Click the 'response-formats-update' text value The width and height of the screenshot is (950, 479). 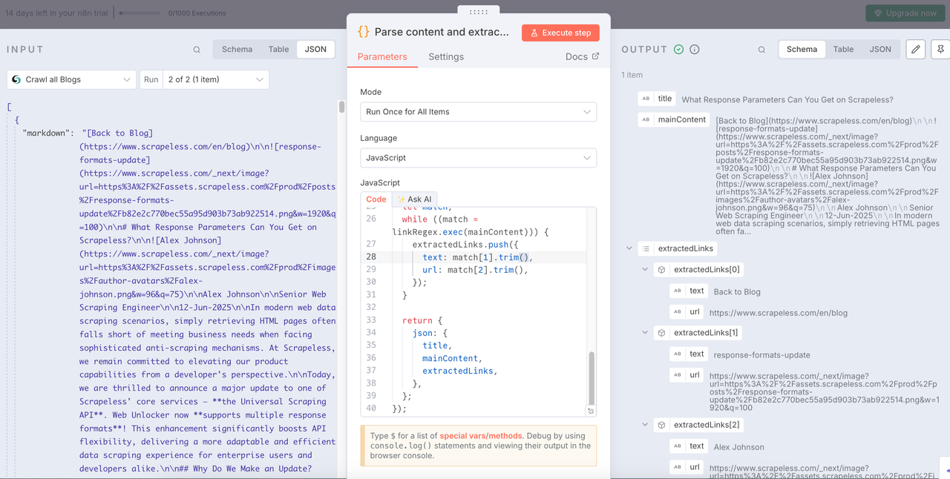pos(761,355)
